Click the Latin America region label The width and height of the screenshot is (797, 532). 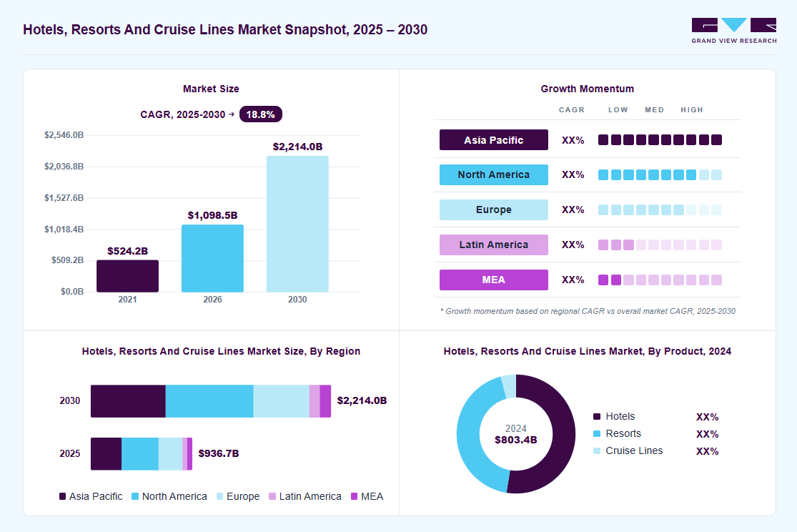point(493,245)
